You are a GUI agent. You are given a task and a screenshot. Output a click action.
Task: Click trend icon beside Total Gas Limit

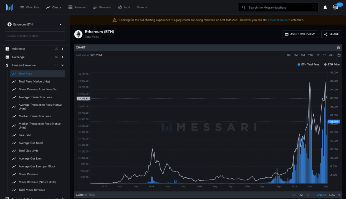click(x=14, y=151)
